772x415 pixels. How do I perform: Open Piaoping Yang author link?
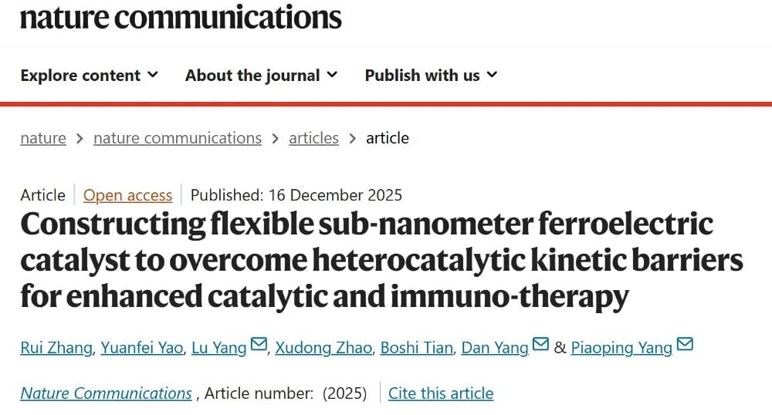(621, 348)
